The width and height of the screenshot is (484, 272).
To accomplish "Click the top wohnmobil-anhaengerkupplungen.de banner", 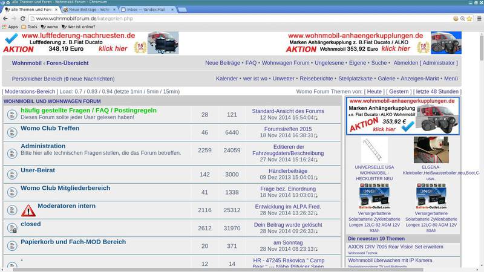I will [373, 42].
